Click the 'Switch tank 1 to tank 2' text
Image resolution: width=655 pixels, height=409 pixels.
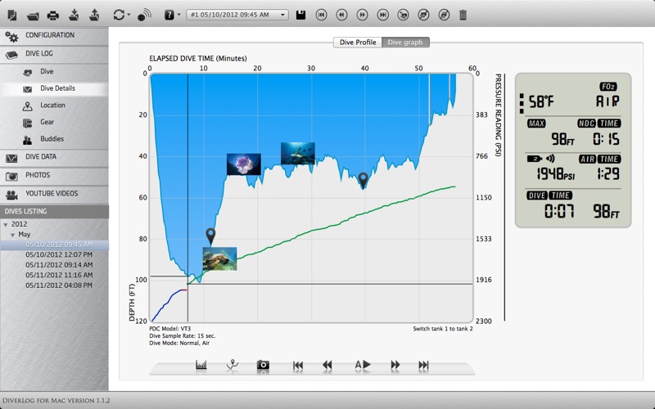tap(443, 329)
